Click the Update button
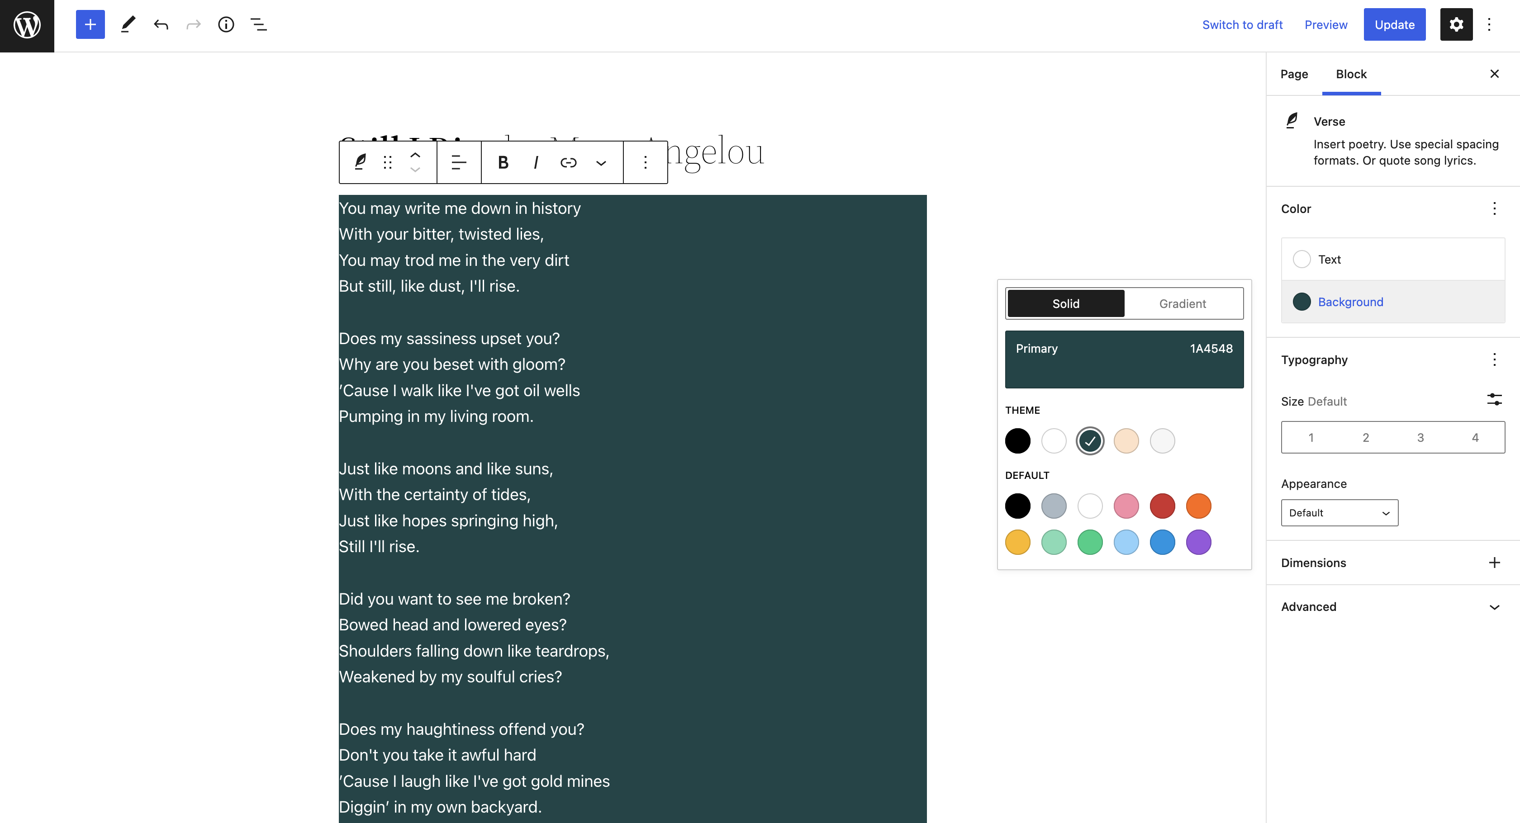Screen dimensions: 1520x823 1394,24
